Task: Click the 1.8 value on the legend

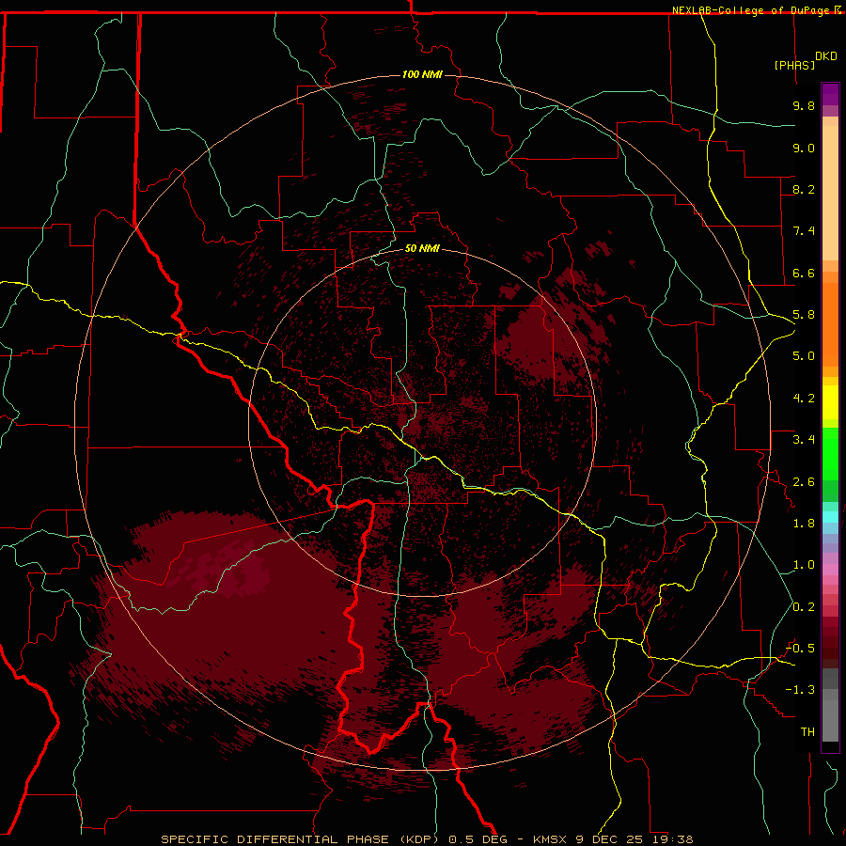Action: pos(804,524)
